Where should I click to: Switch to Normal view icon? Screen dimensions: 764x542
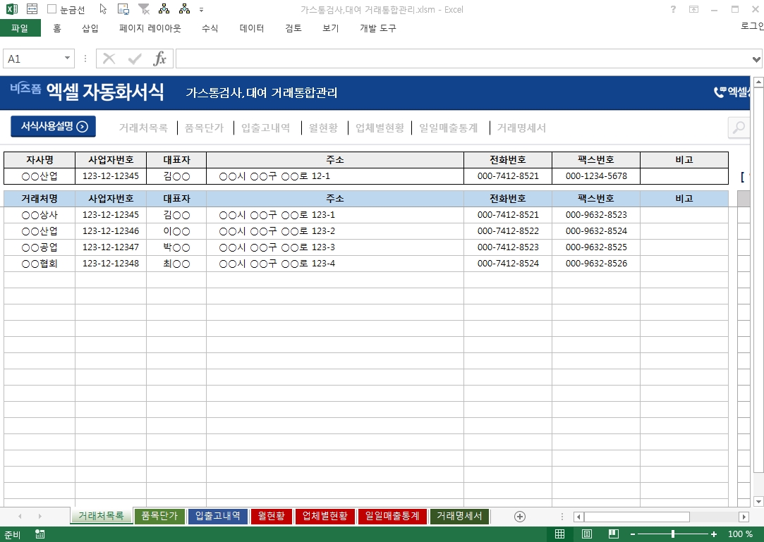(x=560, y=534)
